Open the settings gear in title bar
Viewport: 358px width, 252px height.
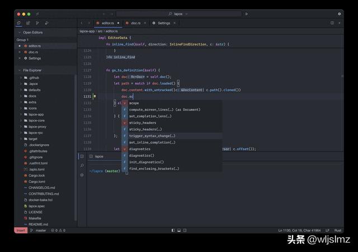(x=340, y=14)
